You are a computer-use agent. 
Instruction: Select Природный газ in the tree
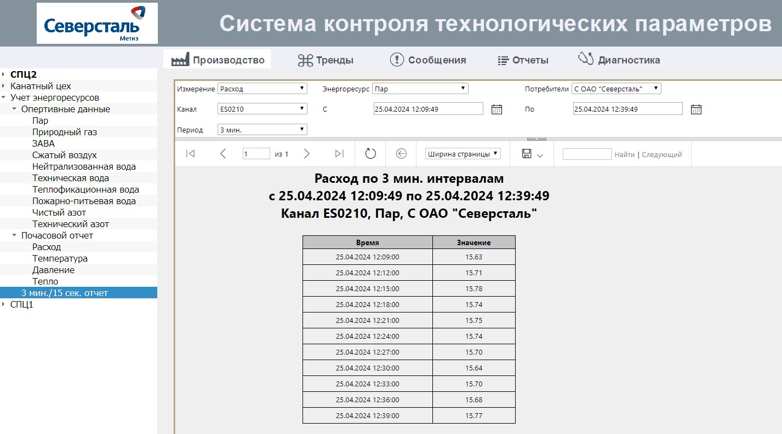point(65,132)
